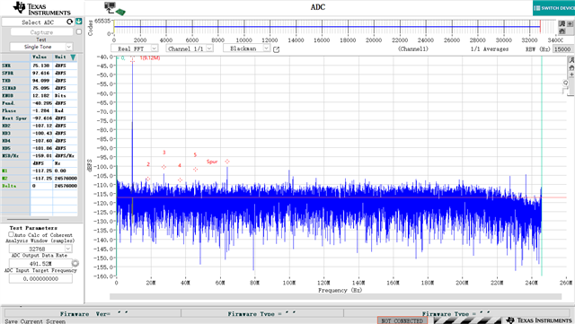Viewport: 575px width, 324px height.
Task: Enable Auto Calc of Coherent checkbox
Action: (11, 234)
